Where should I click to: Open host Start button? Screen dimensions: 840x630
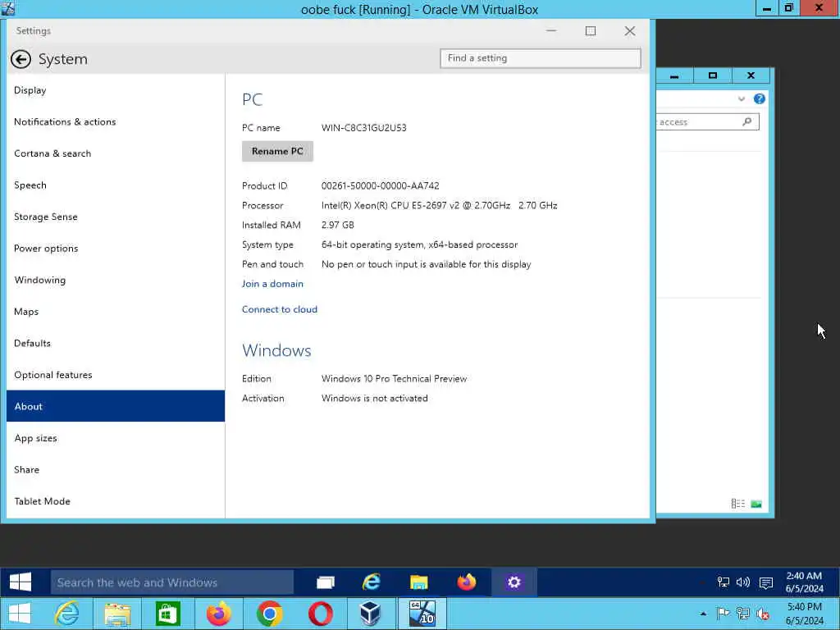pyautogui.click(x=20, y=614)
